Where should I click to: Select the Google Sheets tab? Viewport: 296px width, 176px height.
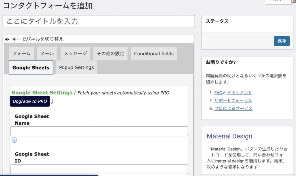point(31,68)
